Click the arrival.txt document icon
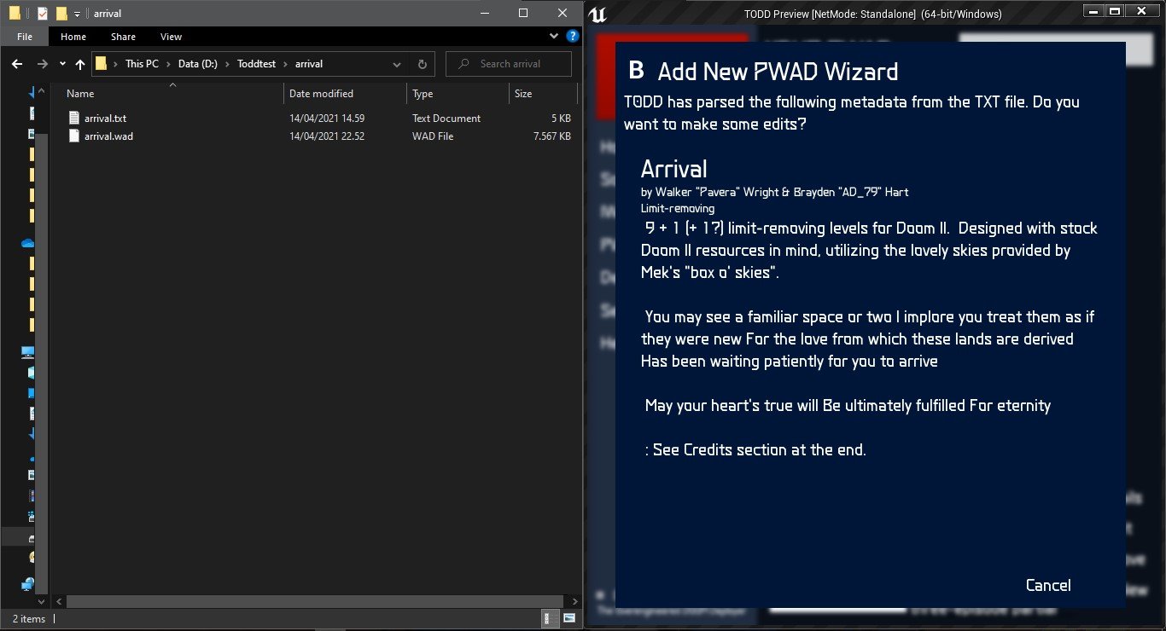Screen dimensions: 1166x631 (73, 119)
